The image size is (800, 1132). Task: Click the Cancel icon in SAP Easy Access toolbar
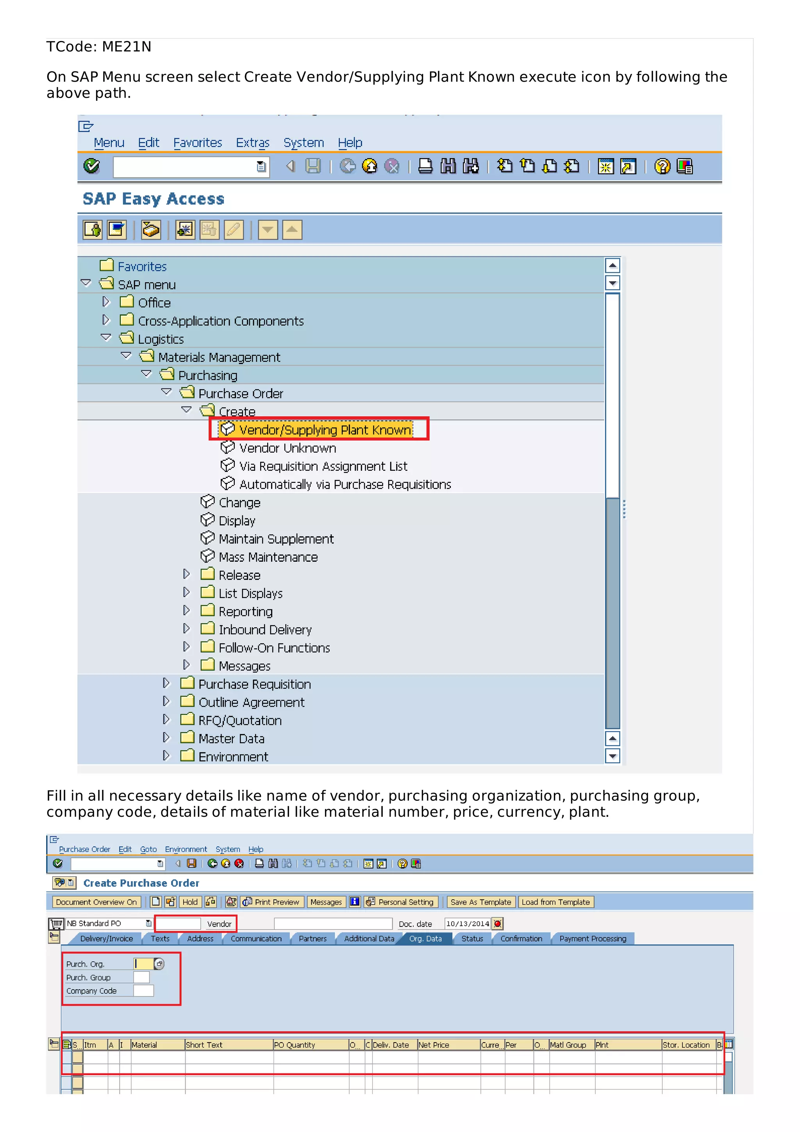click(x=392, y=166)
